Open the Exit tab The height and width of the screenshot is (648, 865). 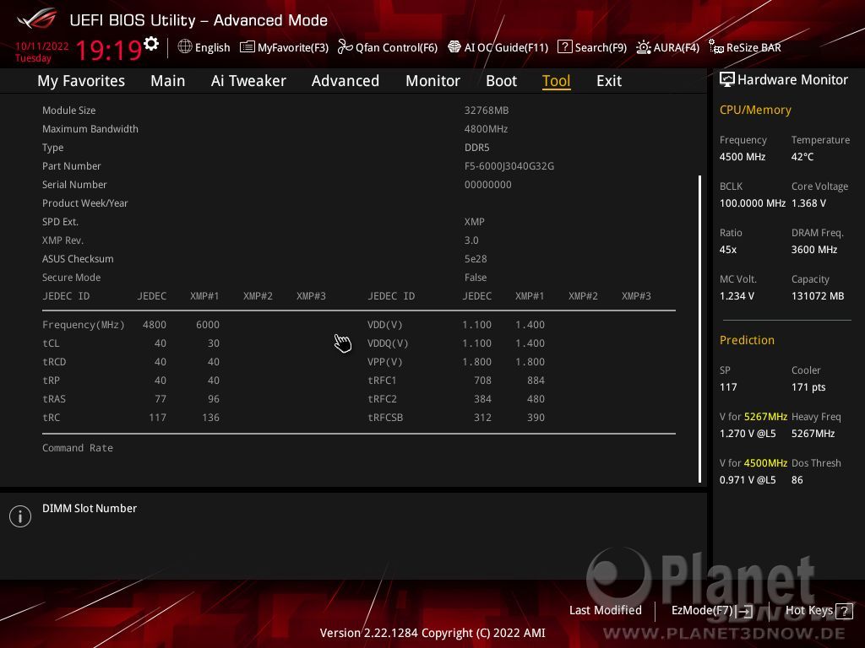coord(609,81)
